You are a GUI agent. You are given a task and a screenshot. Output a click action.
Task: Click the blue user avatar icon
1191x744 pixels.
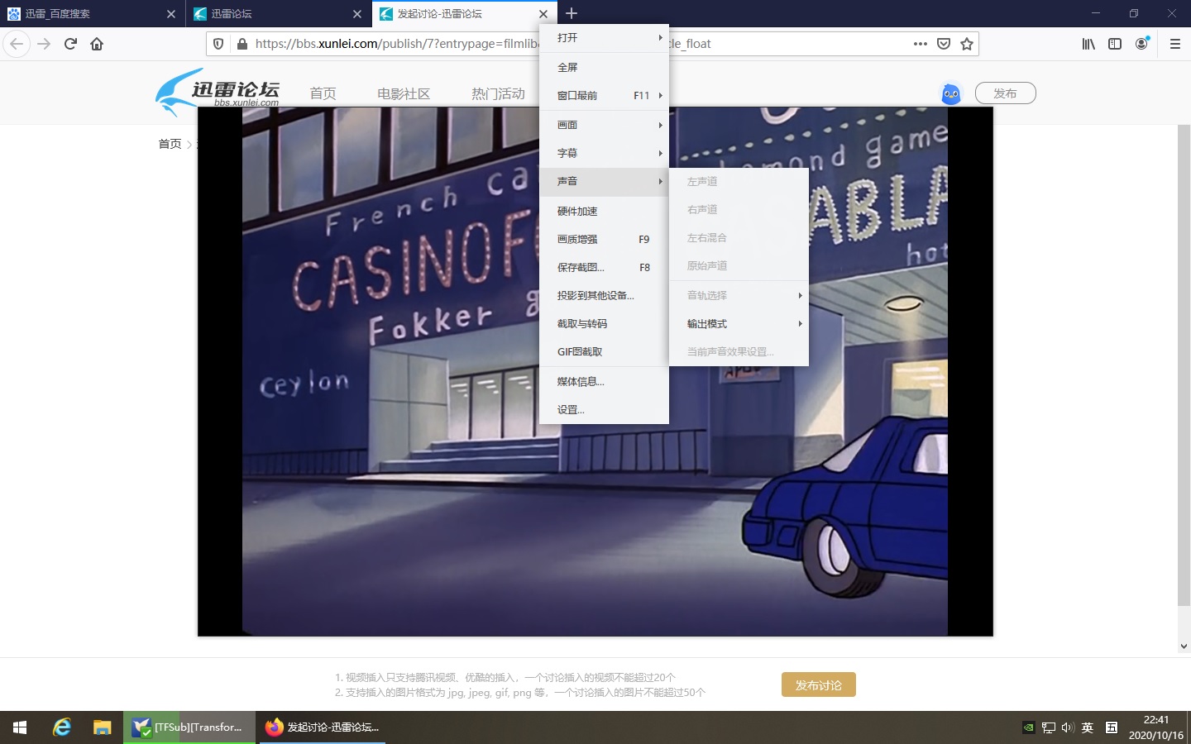[951, 93]
